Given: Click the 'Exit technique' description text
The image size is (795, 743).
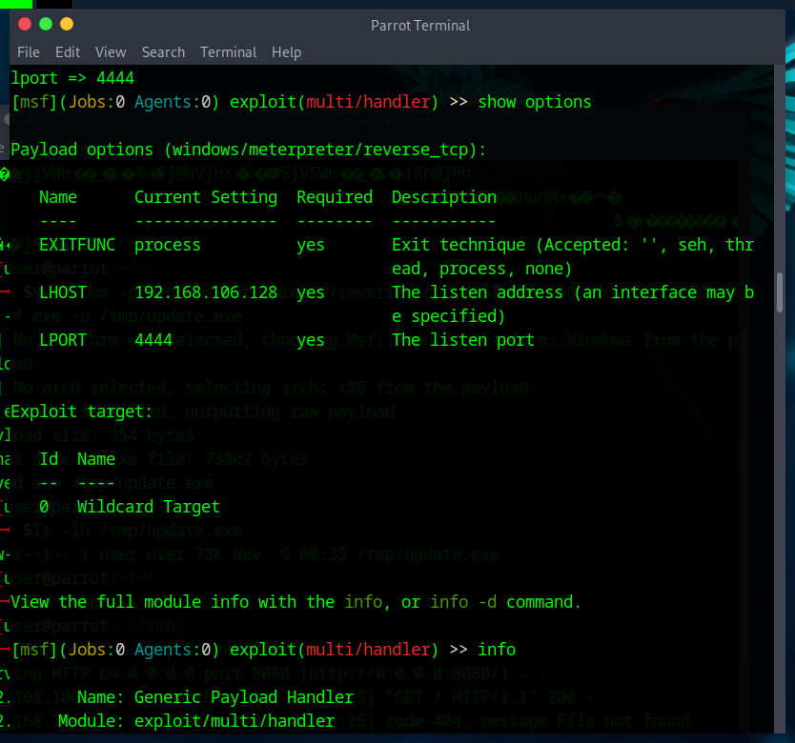Looking at the screenshot, I should click(x=573, y=256).
